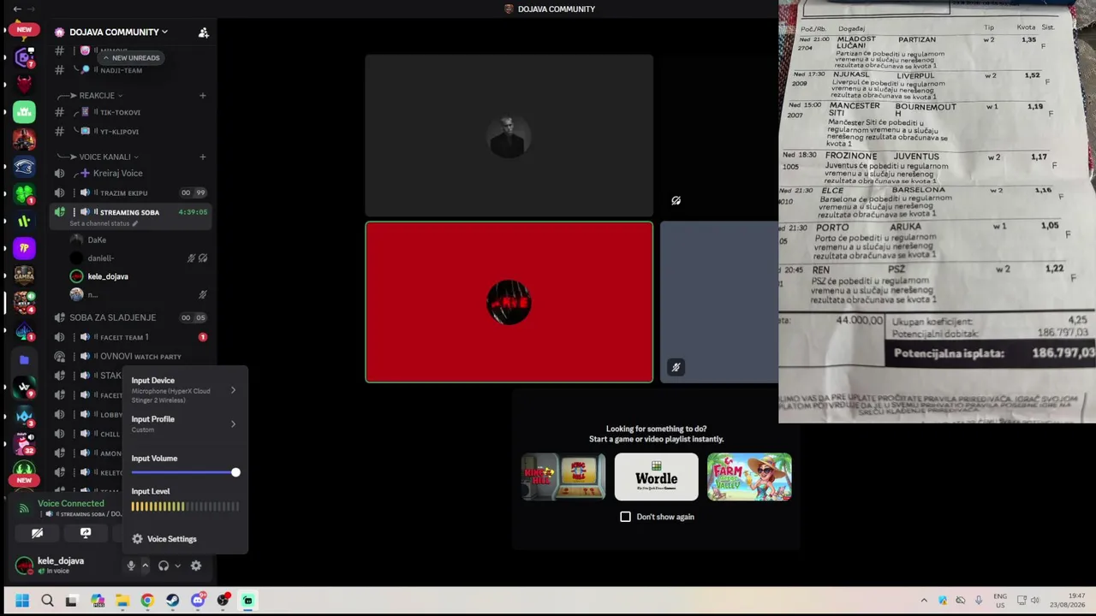
Task: Open the server with the 32 badge
Action: coord(24,442)
